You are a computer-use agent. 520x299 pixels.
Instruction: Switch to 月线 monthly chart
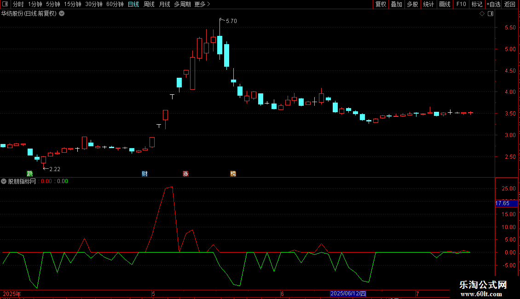(x=164, y=4)
